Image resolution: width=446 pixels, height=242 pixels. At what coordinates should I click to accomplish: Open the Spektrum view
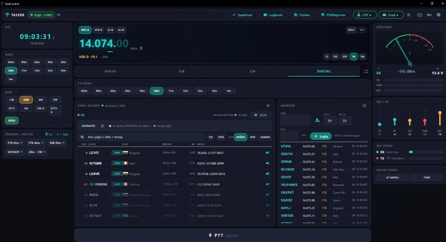coord(242,15)
